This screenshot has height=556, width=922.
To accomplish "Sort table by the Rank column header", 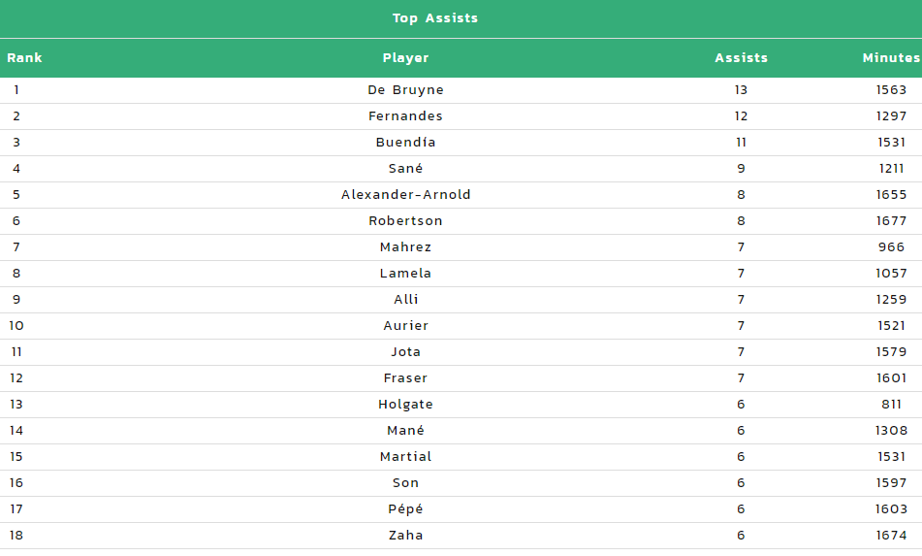I will pyautogui.click(x=24, y=57).
